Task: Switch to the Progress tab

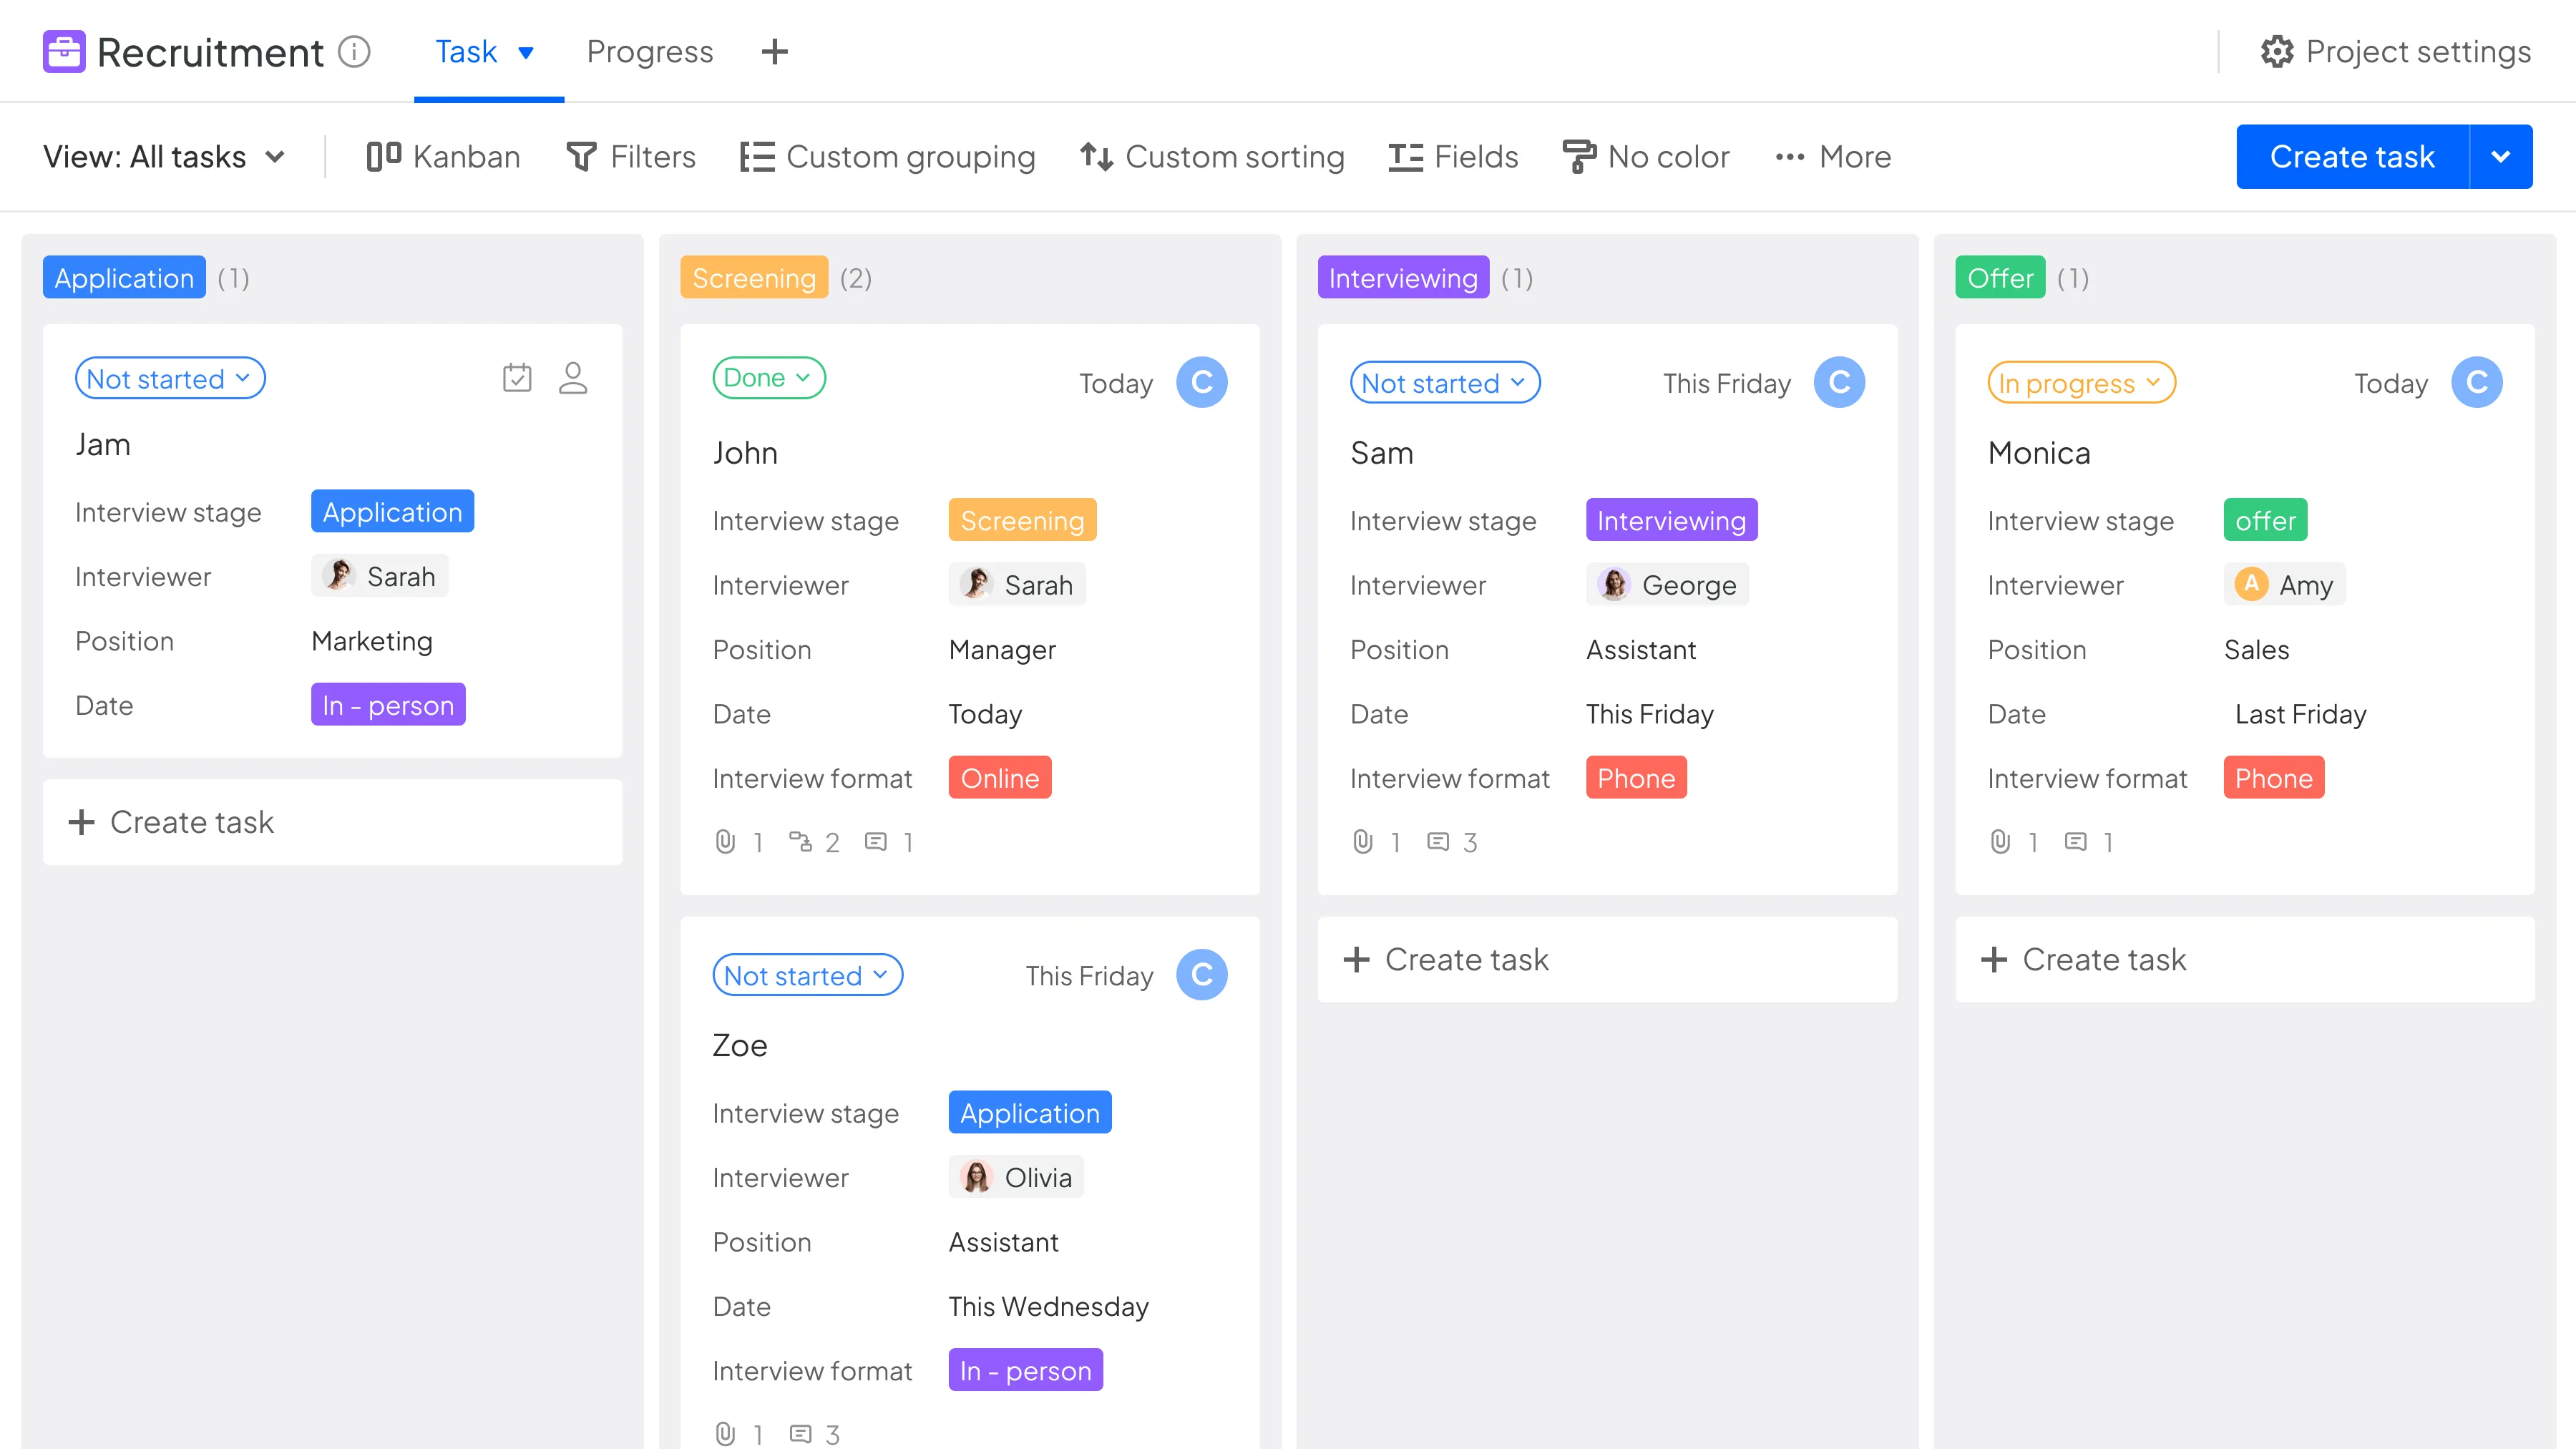Action: click(650, 51)
